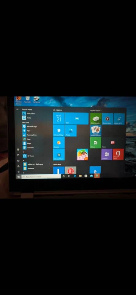
Task: Open Cortana circle on the taskbar
Action: pos(64,176)
